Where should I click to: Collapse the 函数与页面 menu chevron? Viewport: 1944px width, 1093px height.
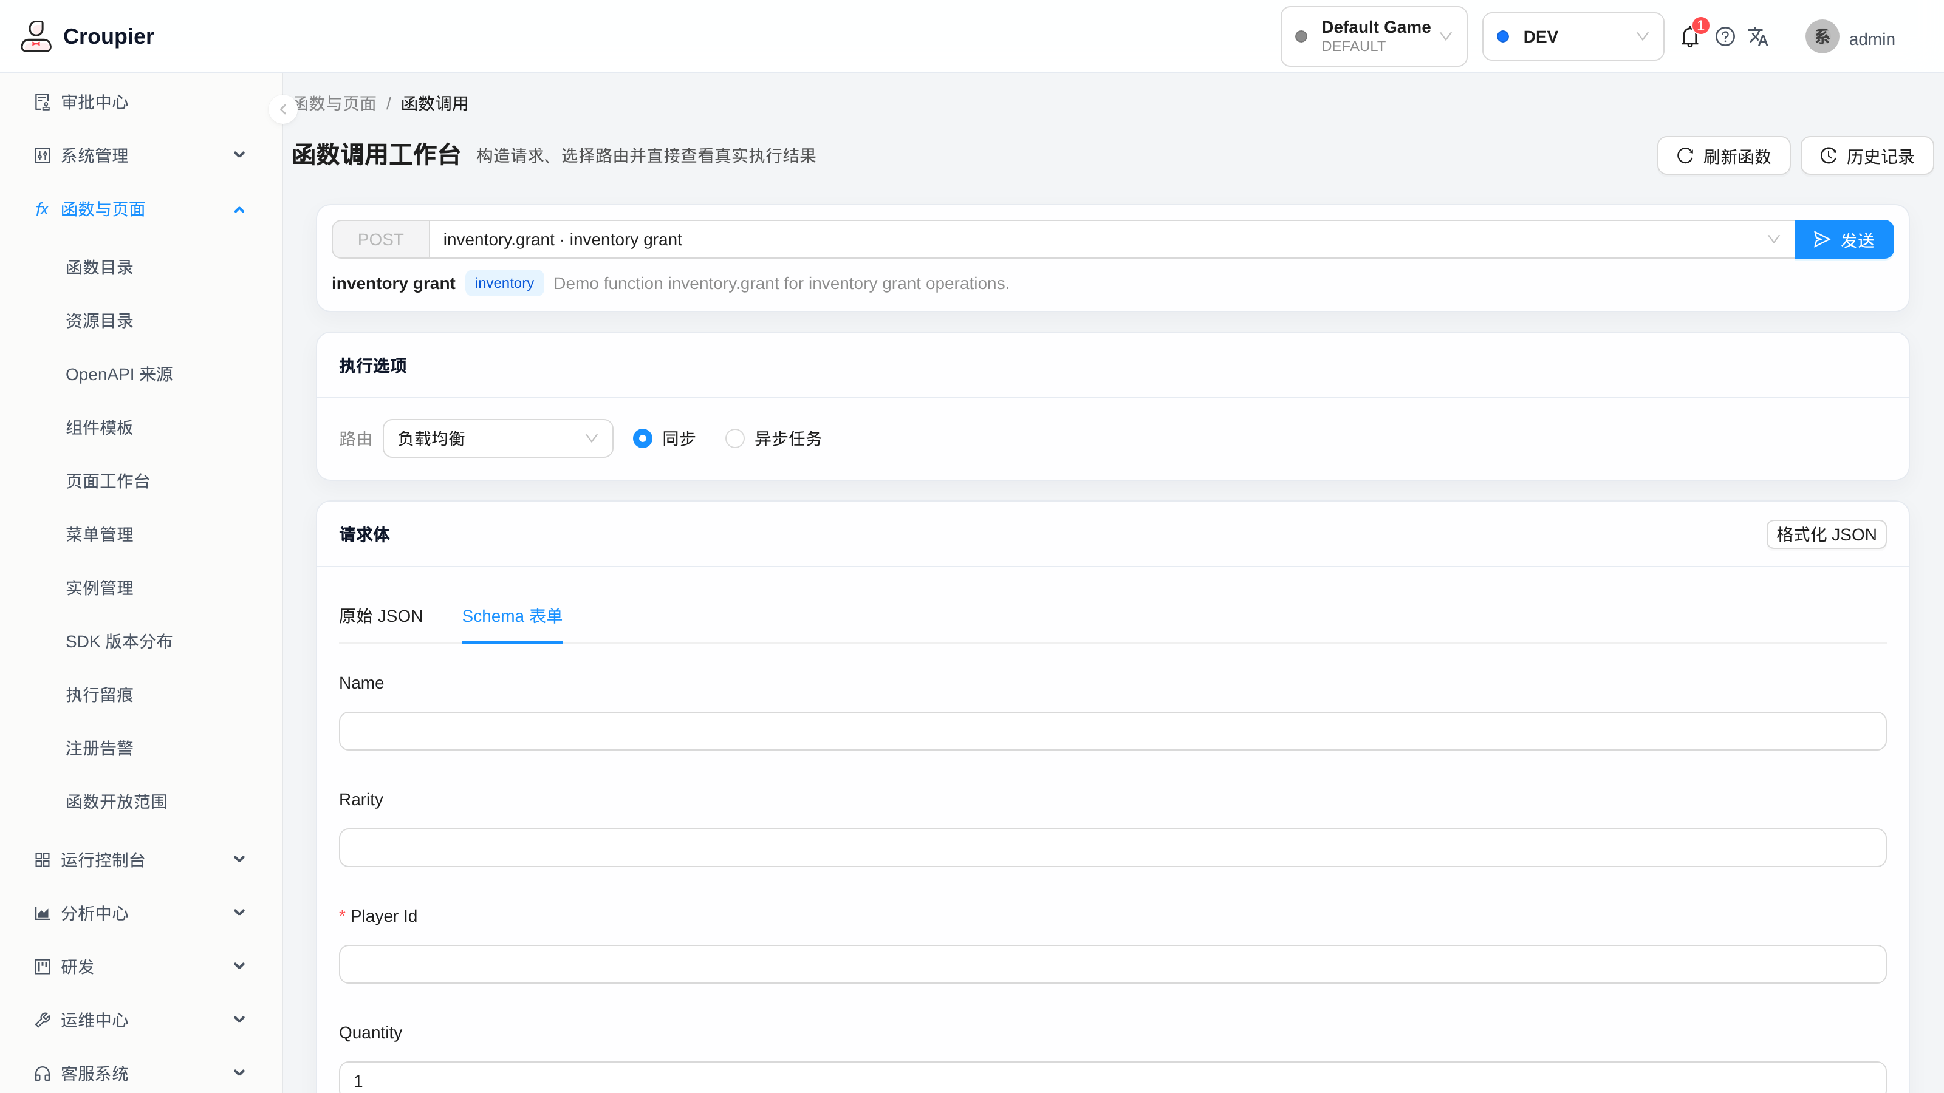239,209
